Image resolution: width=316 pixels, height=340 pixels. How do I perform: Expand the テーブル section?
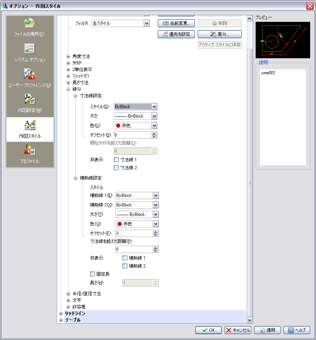click(61, 320)
